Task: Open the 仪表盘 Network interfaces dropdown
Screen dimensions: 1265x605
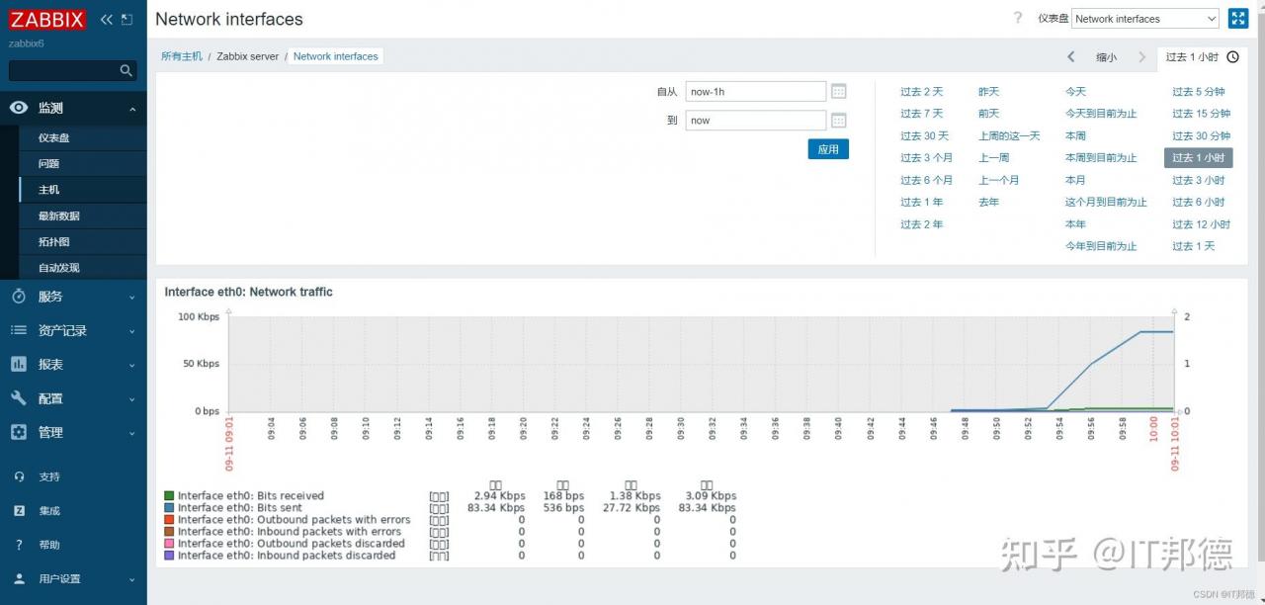Action: click(1145, 18)
